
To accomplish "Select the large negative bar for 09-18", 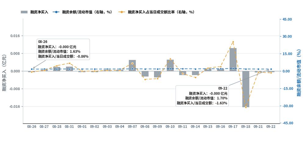I will [x=246, y=89].
